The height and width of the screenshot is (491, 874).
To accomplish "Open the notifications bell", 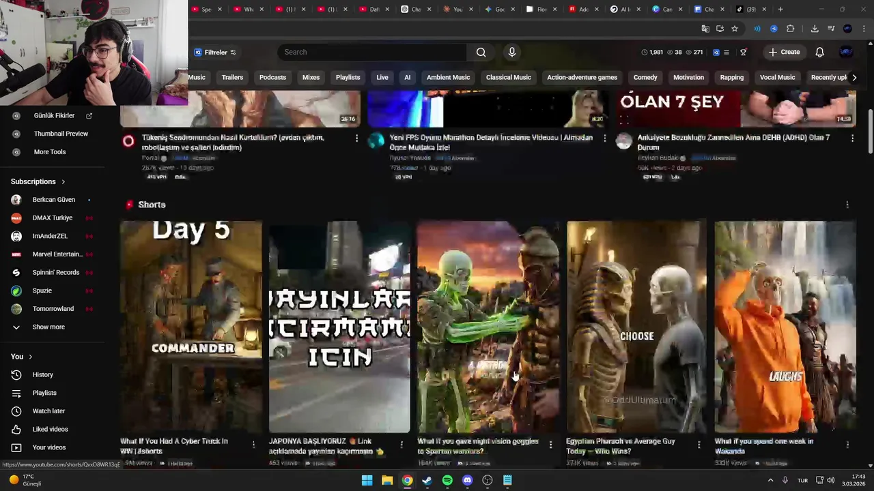I will coord(819,52).
